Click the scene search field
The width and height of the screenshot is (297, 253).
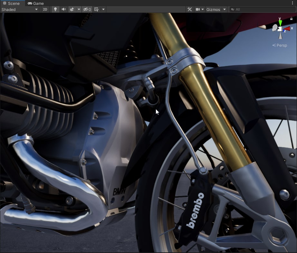(263, 9)
